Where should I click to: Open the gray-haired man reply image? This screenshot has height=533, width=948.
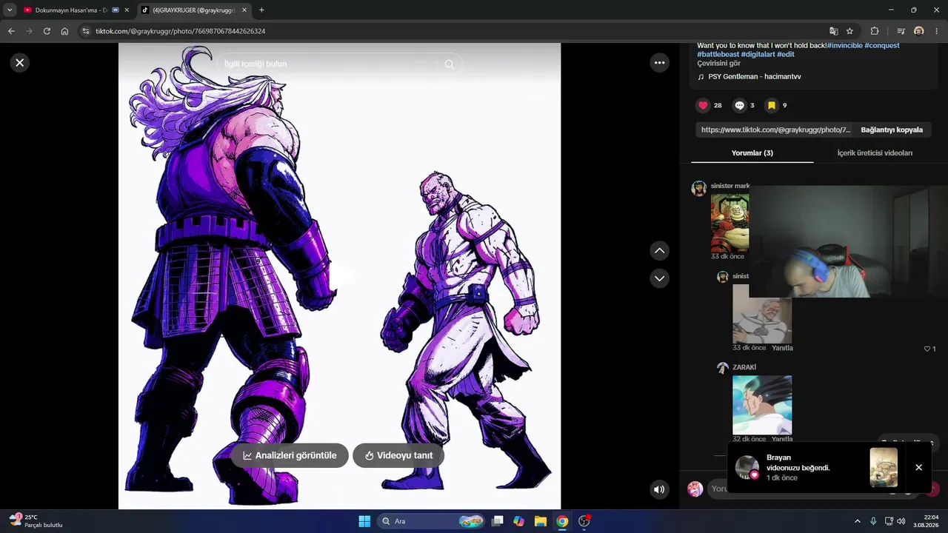762,315
